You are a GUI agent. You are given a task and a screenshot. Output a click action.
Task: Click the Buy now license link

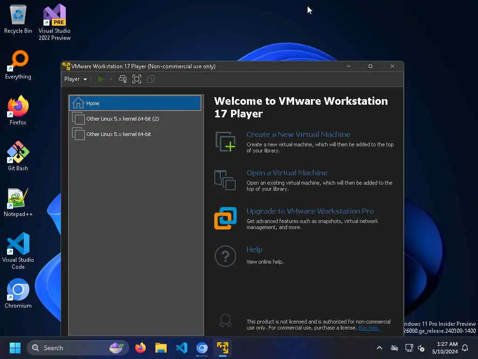click(369, 328)
